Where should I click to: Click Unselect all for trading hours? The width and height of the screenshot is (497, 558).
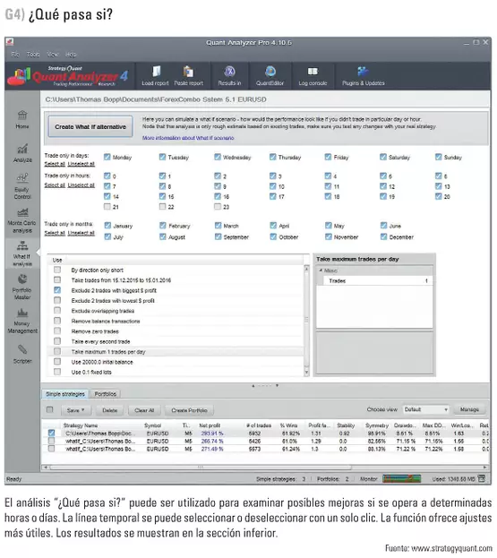pos(81,185)
